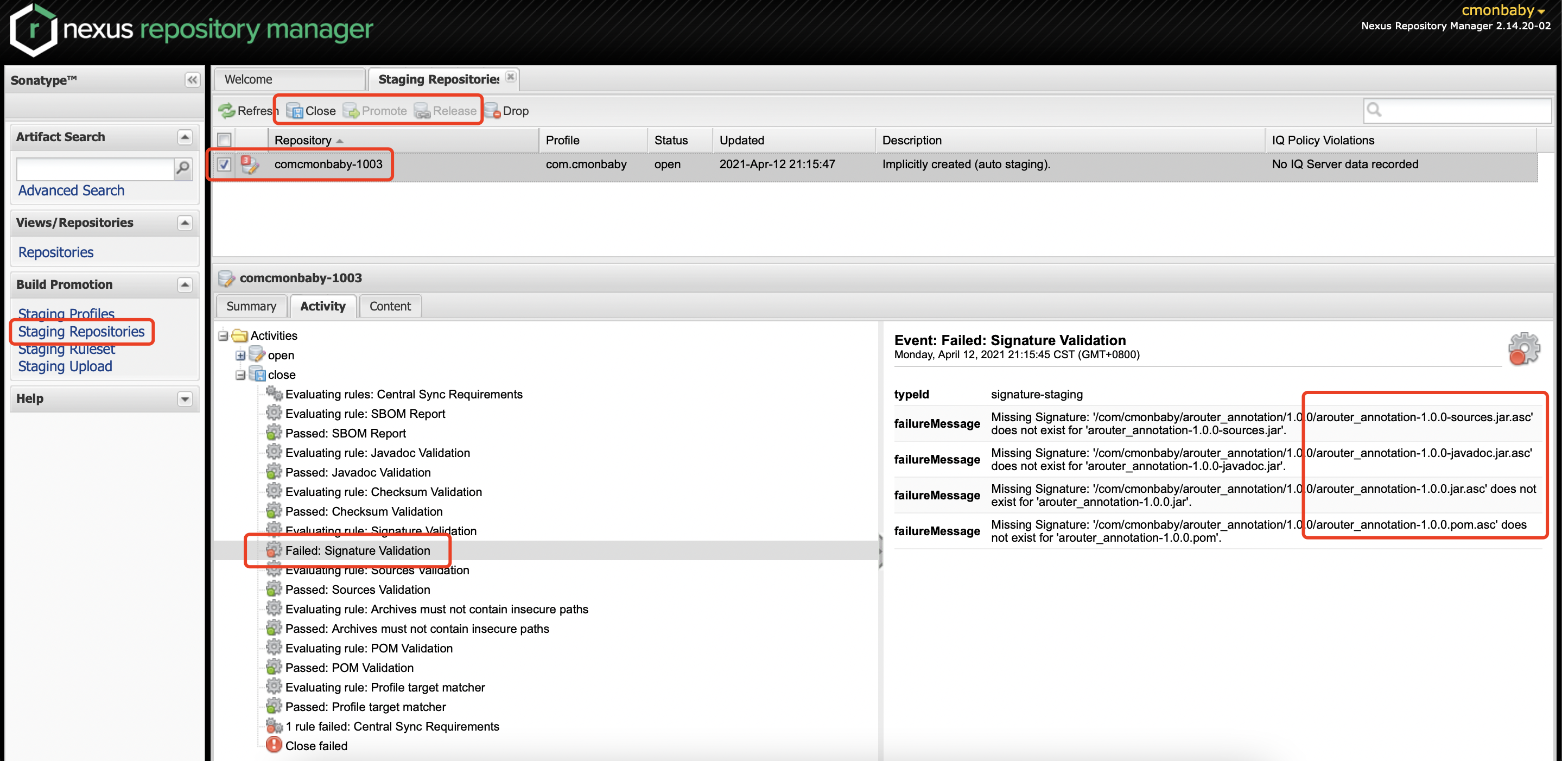
Task: Collapse the close activity node
Action: click(240, 375)
